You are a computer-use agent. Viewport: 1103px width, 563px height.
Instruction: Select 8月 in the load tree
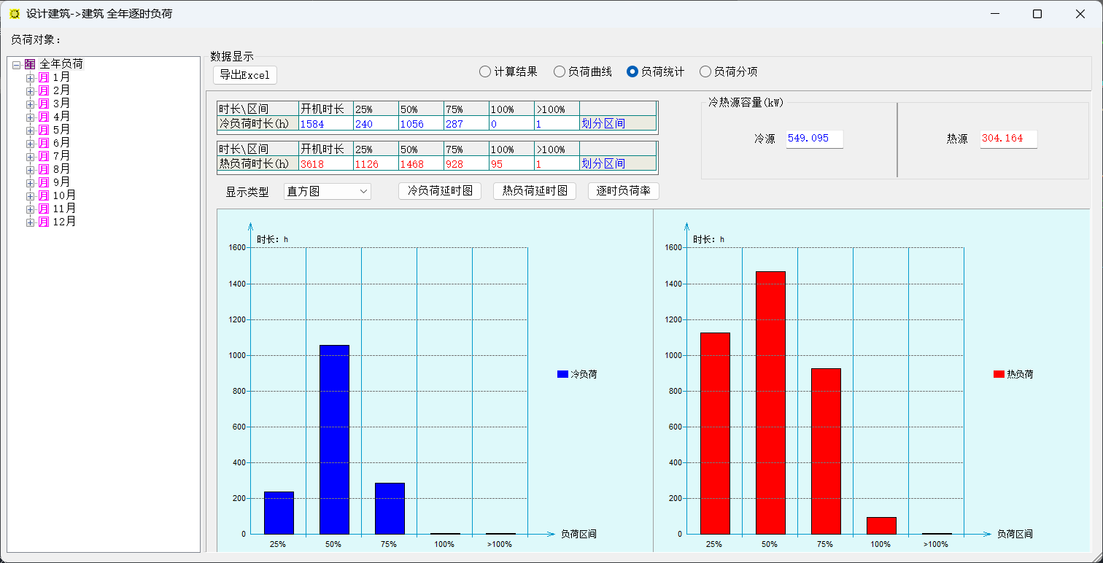point(61,169)
